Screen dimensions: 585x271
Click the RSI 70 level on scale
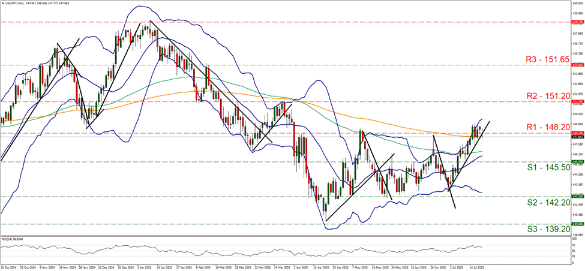[x=574, y=245]
